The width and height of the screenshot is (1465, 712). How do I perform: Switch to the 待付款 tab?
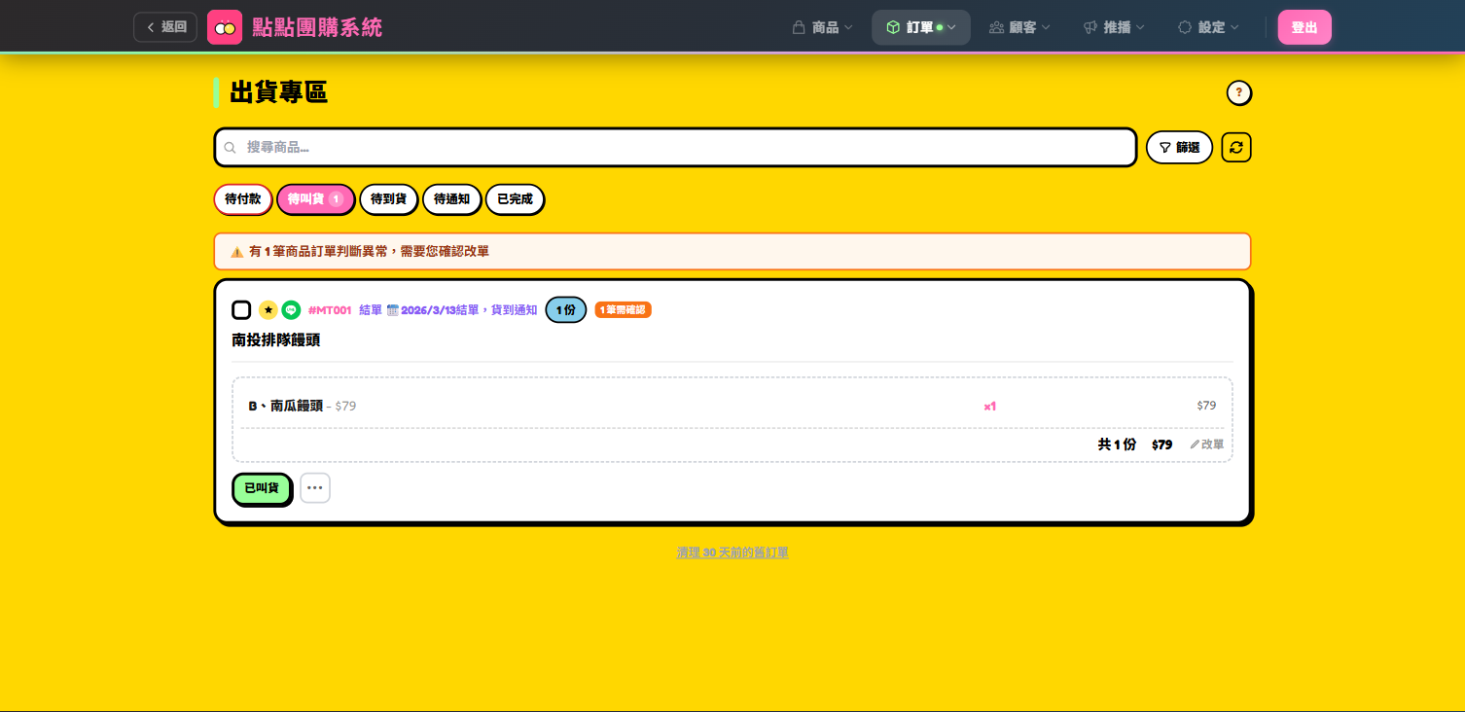pos(242,199)
